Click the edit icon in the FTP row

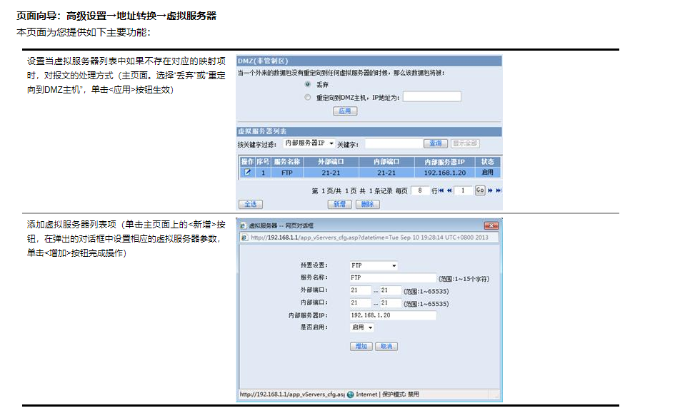(x=247, y=173)
